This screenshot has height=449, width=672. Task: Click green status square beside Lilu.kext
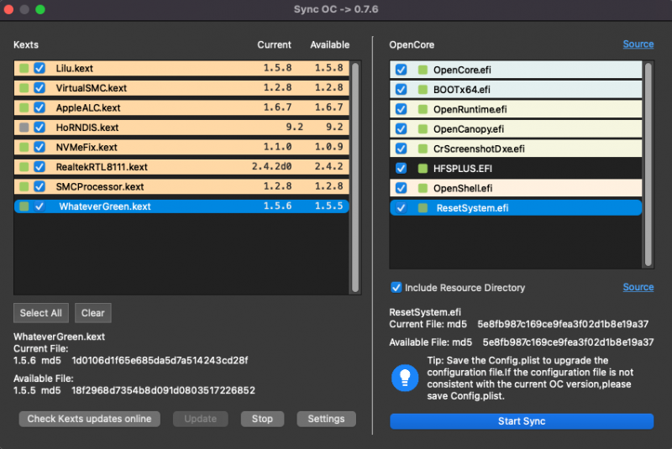click(x=24, y=68)
